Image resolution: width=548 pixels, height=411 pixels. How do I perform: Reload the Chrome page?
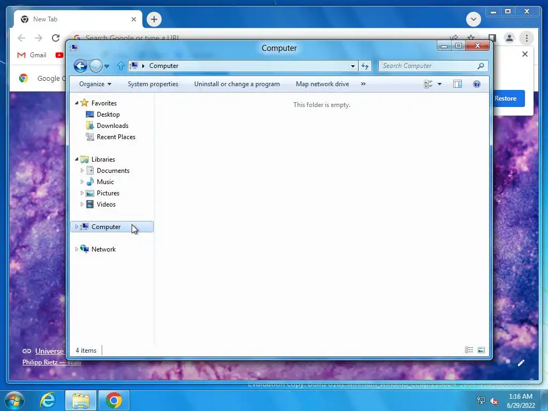tap(56, 38)
